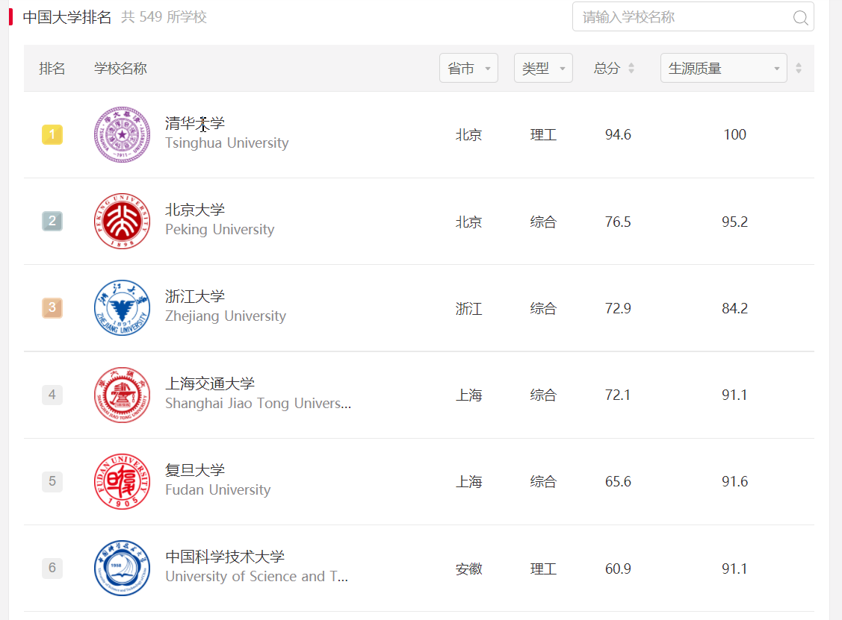Click the 学校名称 column header
Image resolution: width=842 pixels, height=620 pixels.
[120, 69]
